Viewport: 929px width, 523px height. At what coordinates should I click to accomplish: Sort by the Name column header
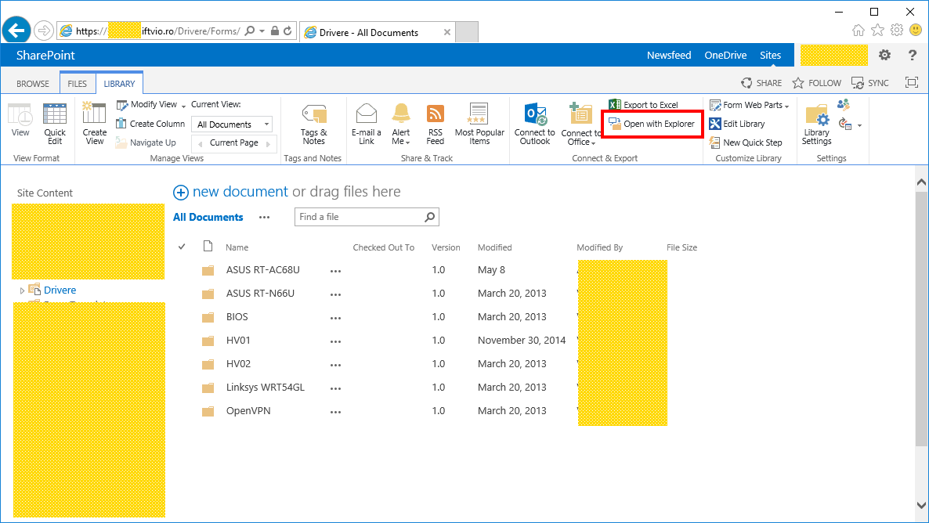coord(237,247)
